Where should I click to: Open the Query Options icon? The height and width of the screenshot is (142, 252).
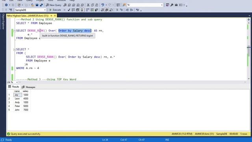tap(78, 10)
